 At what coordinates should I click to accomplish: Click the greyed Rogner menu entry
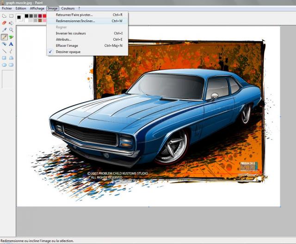pyautogui.click(x=87, y=27)
